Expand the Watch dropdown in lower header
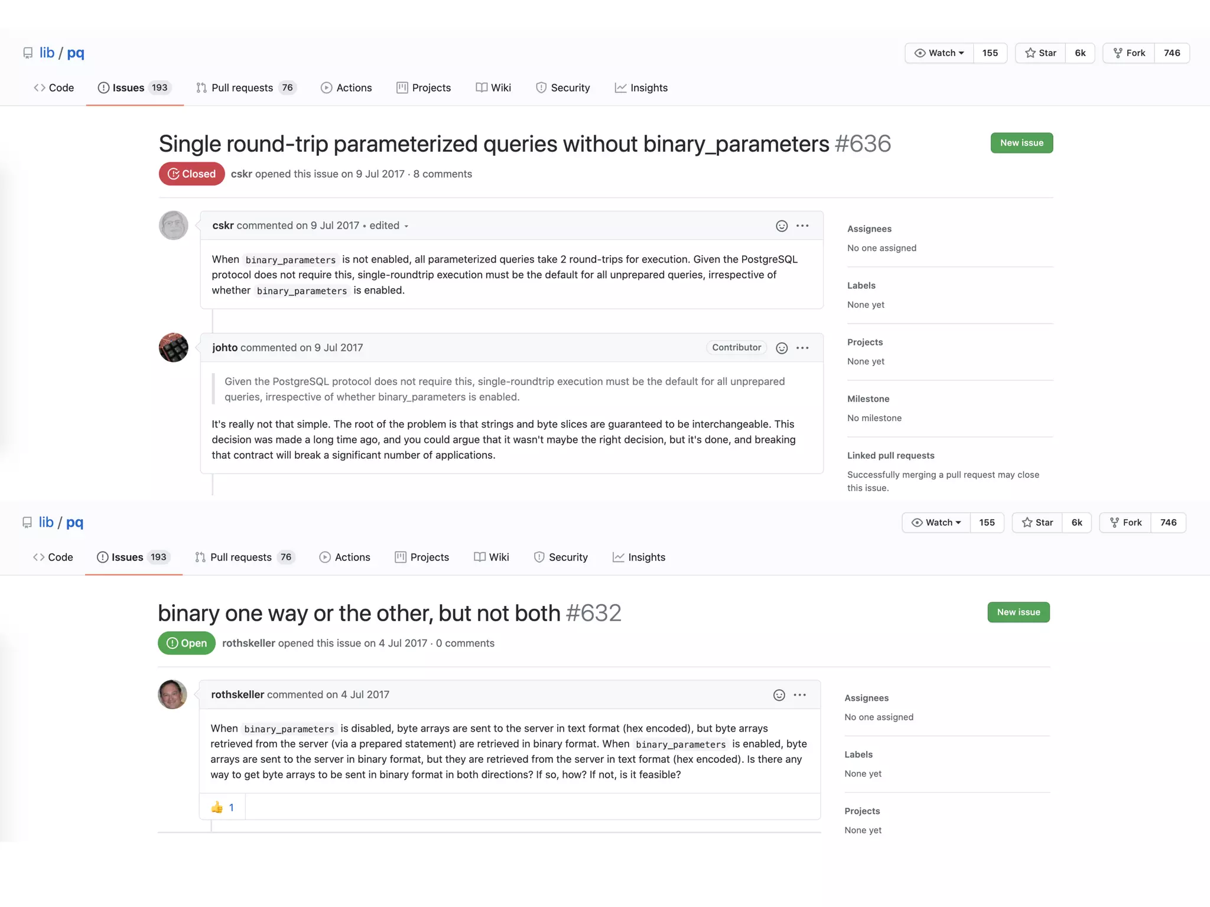 [936, 523]
